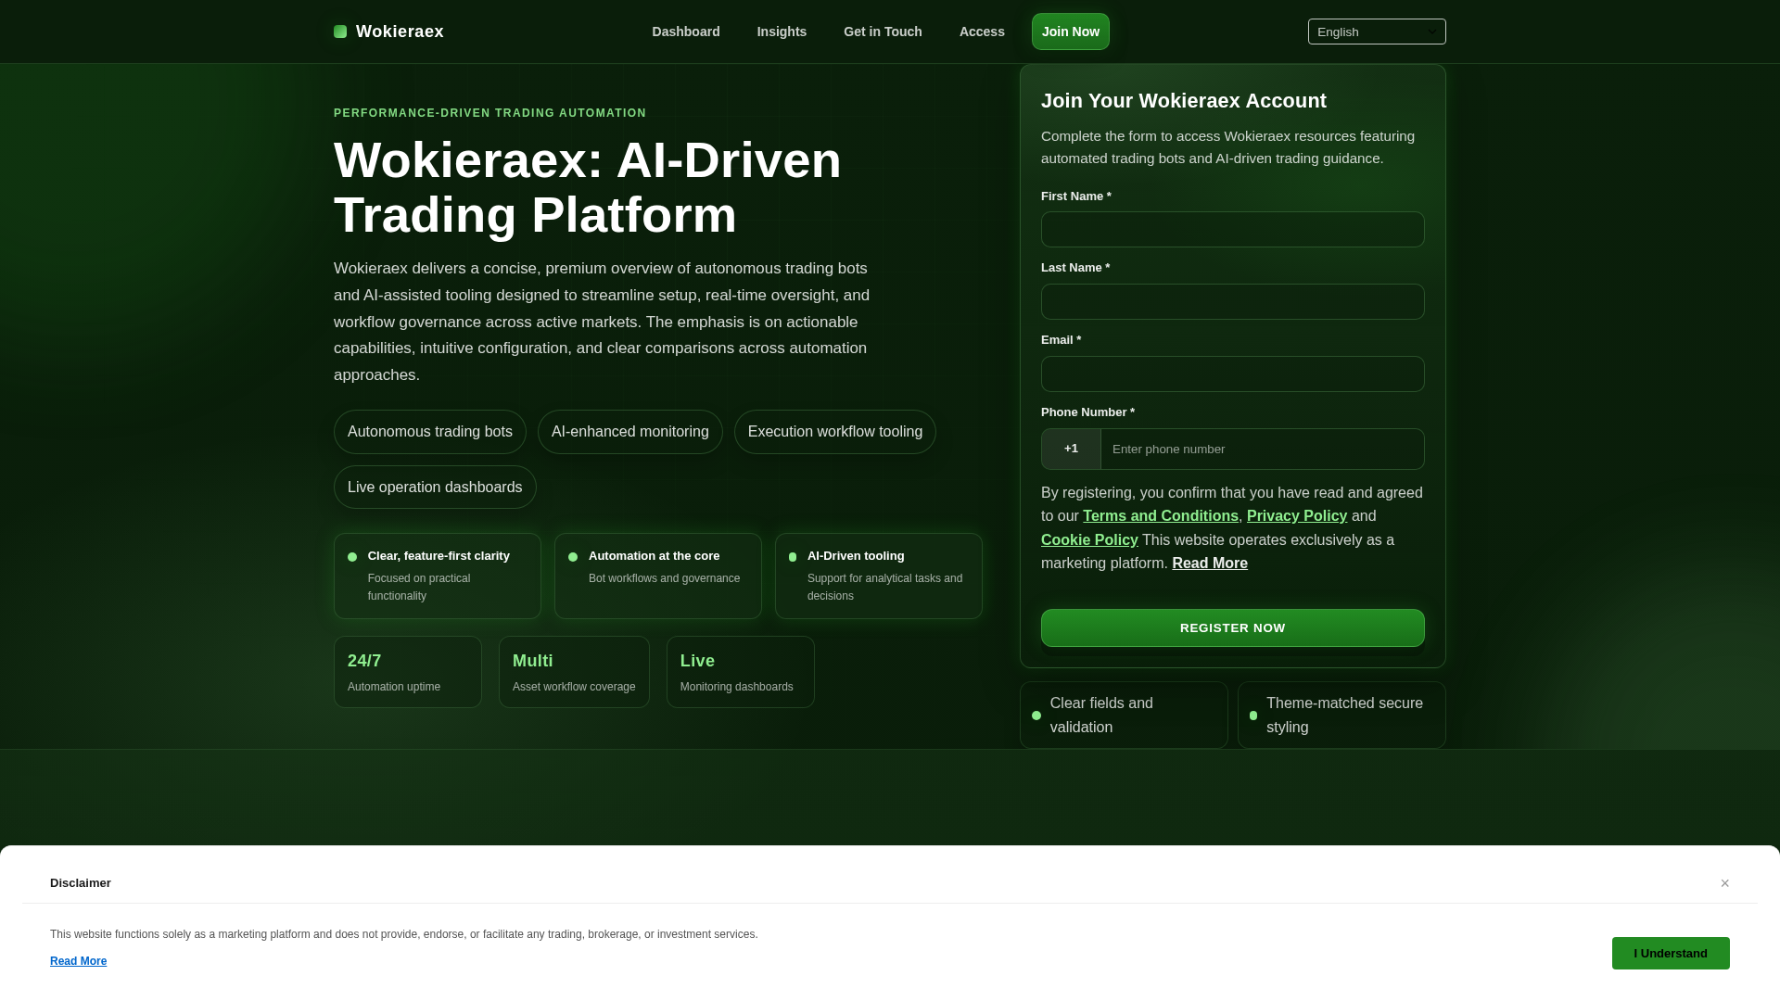Click the Clear fields and validation badge
The width and height of the screenshot is (1780, 1001).
coord(1124,716)
